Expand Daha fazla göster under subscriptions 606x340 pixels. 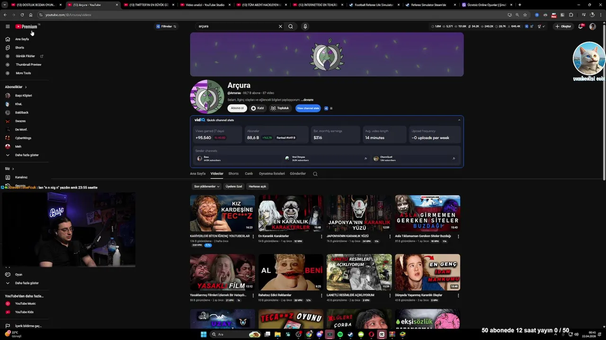(x=27, y=155)
